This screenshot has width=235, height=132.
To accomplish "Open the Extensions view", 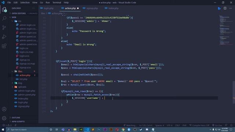I will pos(4,46).
